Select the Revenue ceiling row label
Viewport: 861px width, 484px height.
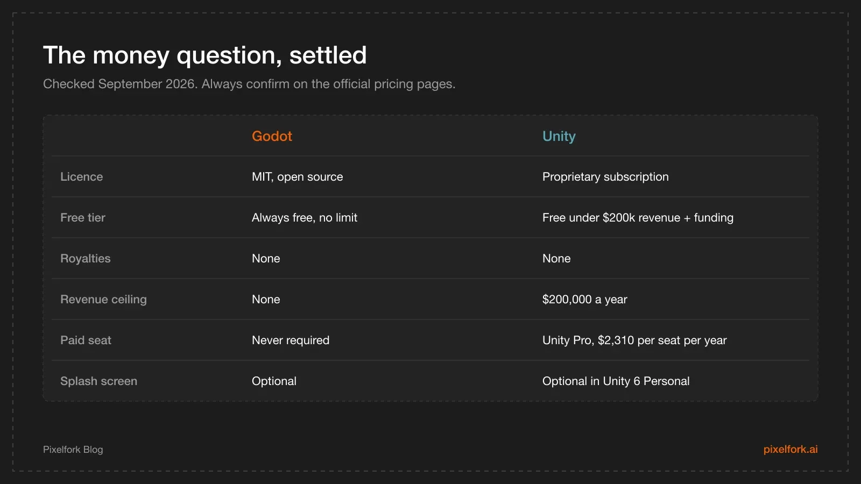(103, 299)
